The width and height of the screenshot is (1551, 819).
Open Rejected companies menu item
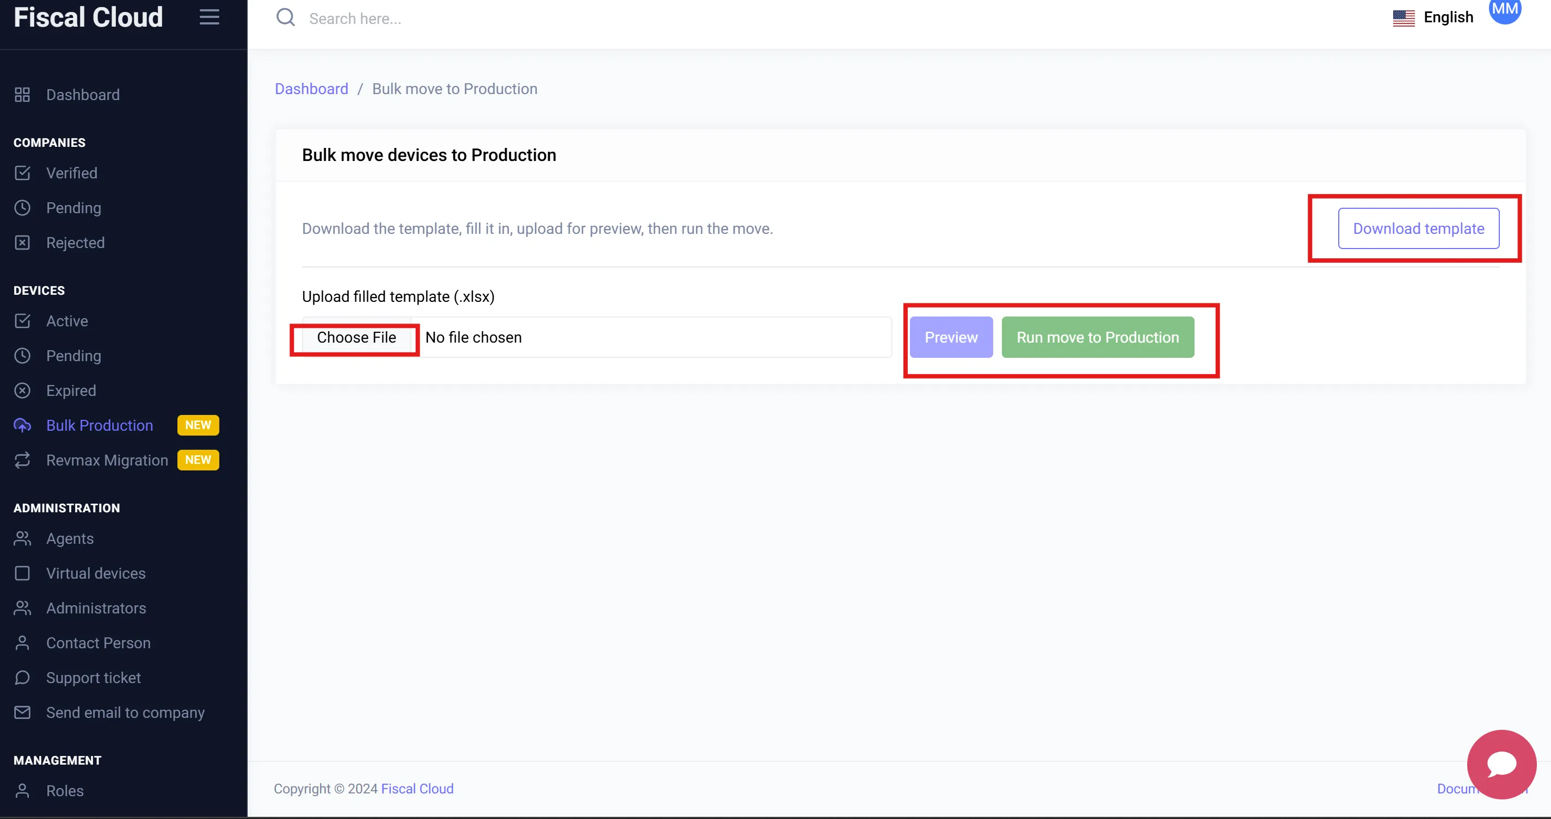[x=75, y=243]
